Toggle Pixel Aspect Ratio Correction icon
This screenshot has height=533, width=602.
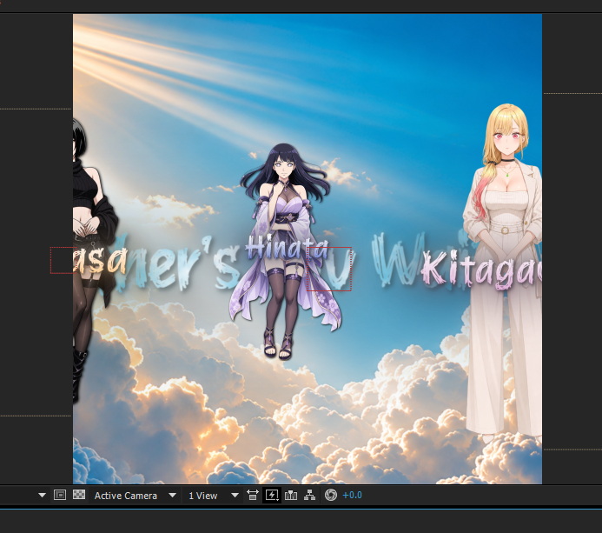click(x=252, y=495)
